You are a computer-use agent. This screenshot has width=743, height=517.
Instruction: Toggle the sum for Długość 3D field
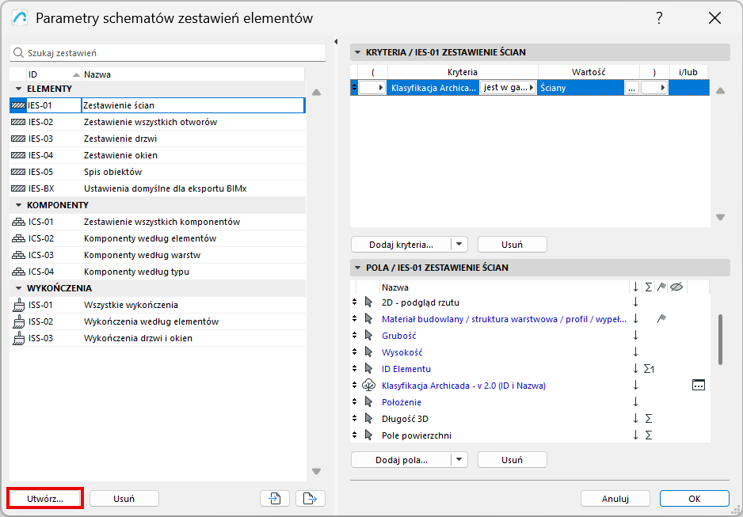[649, 419]
